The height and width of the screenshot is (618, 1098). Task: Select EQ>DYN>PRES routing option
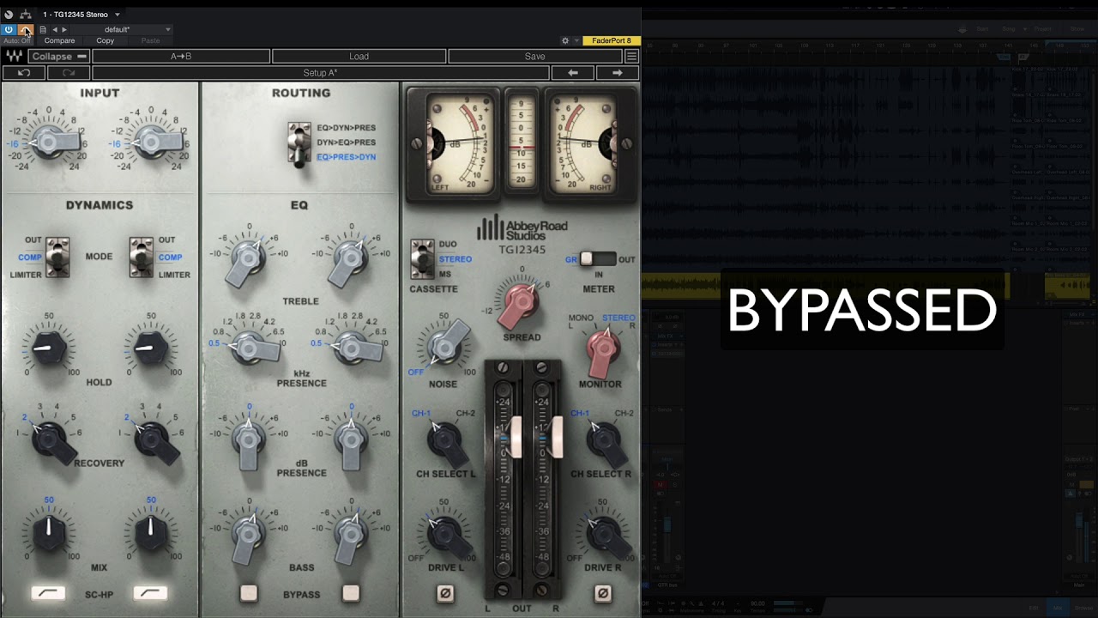(x=346, y=128)
